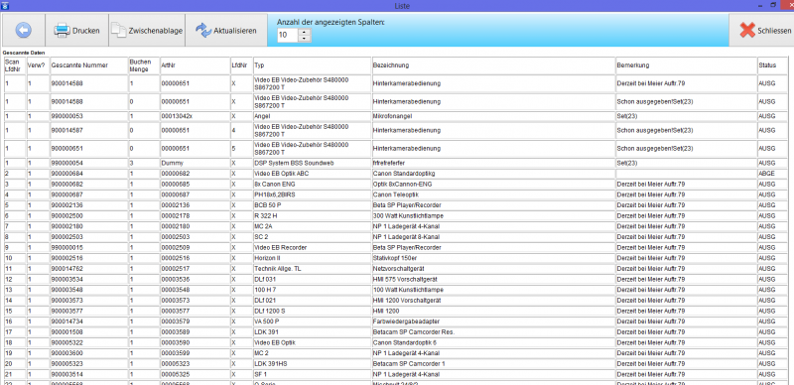Select the Gescannte Daten label
Viewport: 794px width, 385px height.
coord(23,53)
